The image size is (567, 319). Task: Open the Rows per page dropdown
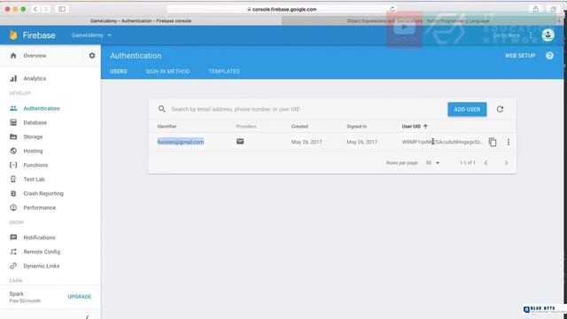pos(432,163)
